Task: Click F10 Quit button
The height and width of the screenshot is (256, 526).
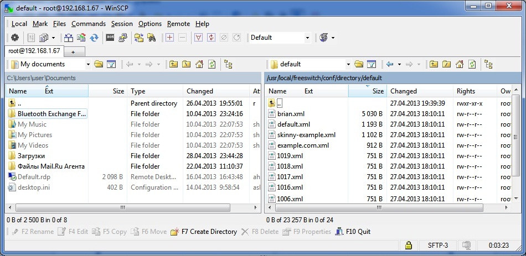Action: pyautogui.click(x=353, y=232)
